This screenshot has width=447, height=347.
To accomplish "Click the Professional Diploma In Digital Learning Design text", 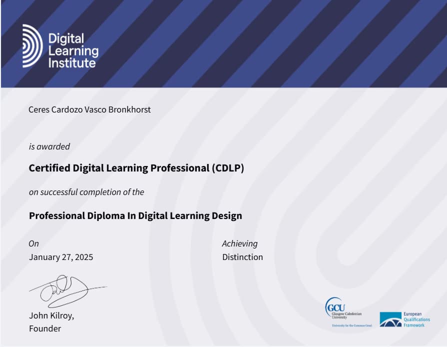I will pos(135,216).
